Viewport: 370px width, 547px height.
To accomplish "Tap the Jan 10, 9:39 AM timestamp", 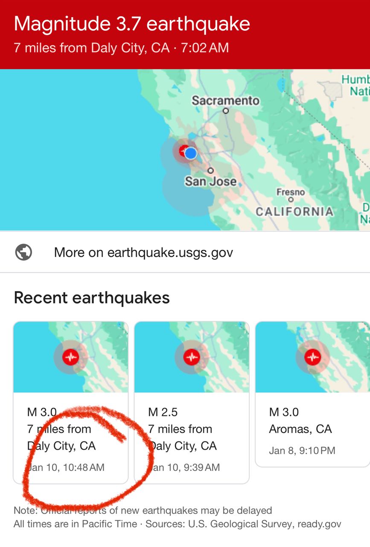I will [184, 467].
